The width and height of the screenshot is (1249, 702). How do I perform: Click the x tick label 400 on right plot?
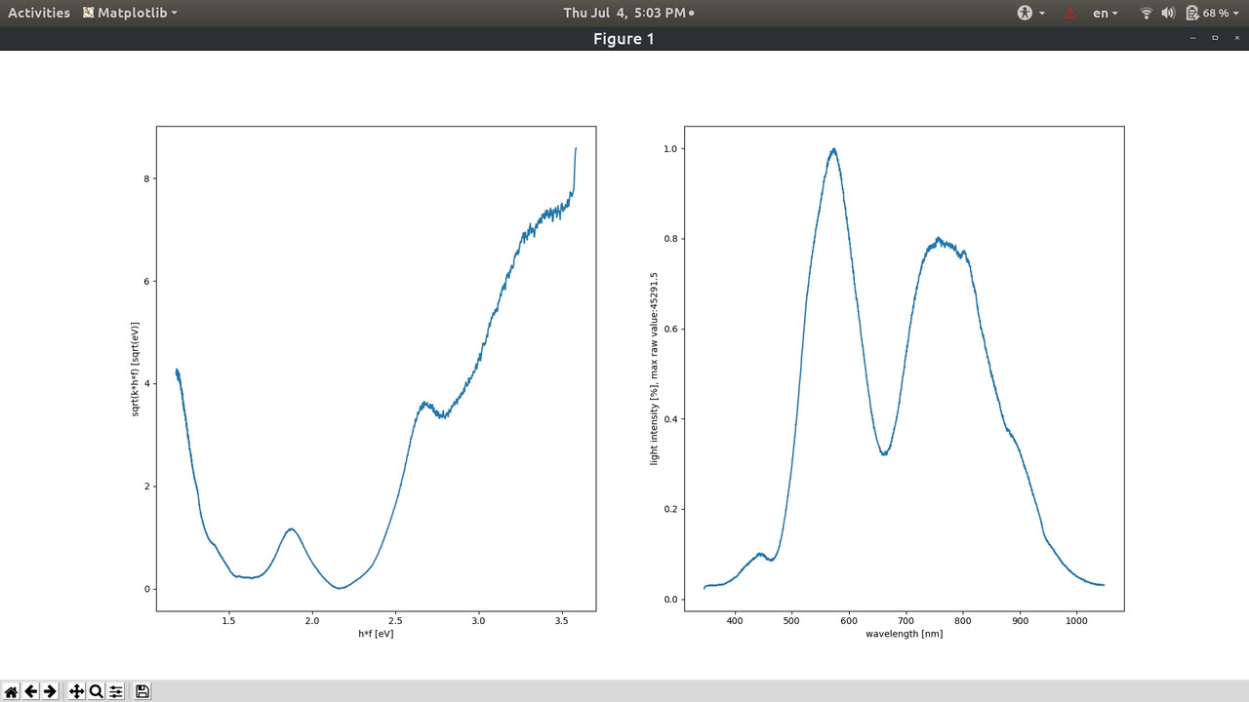(735, 620)
